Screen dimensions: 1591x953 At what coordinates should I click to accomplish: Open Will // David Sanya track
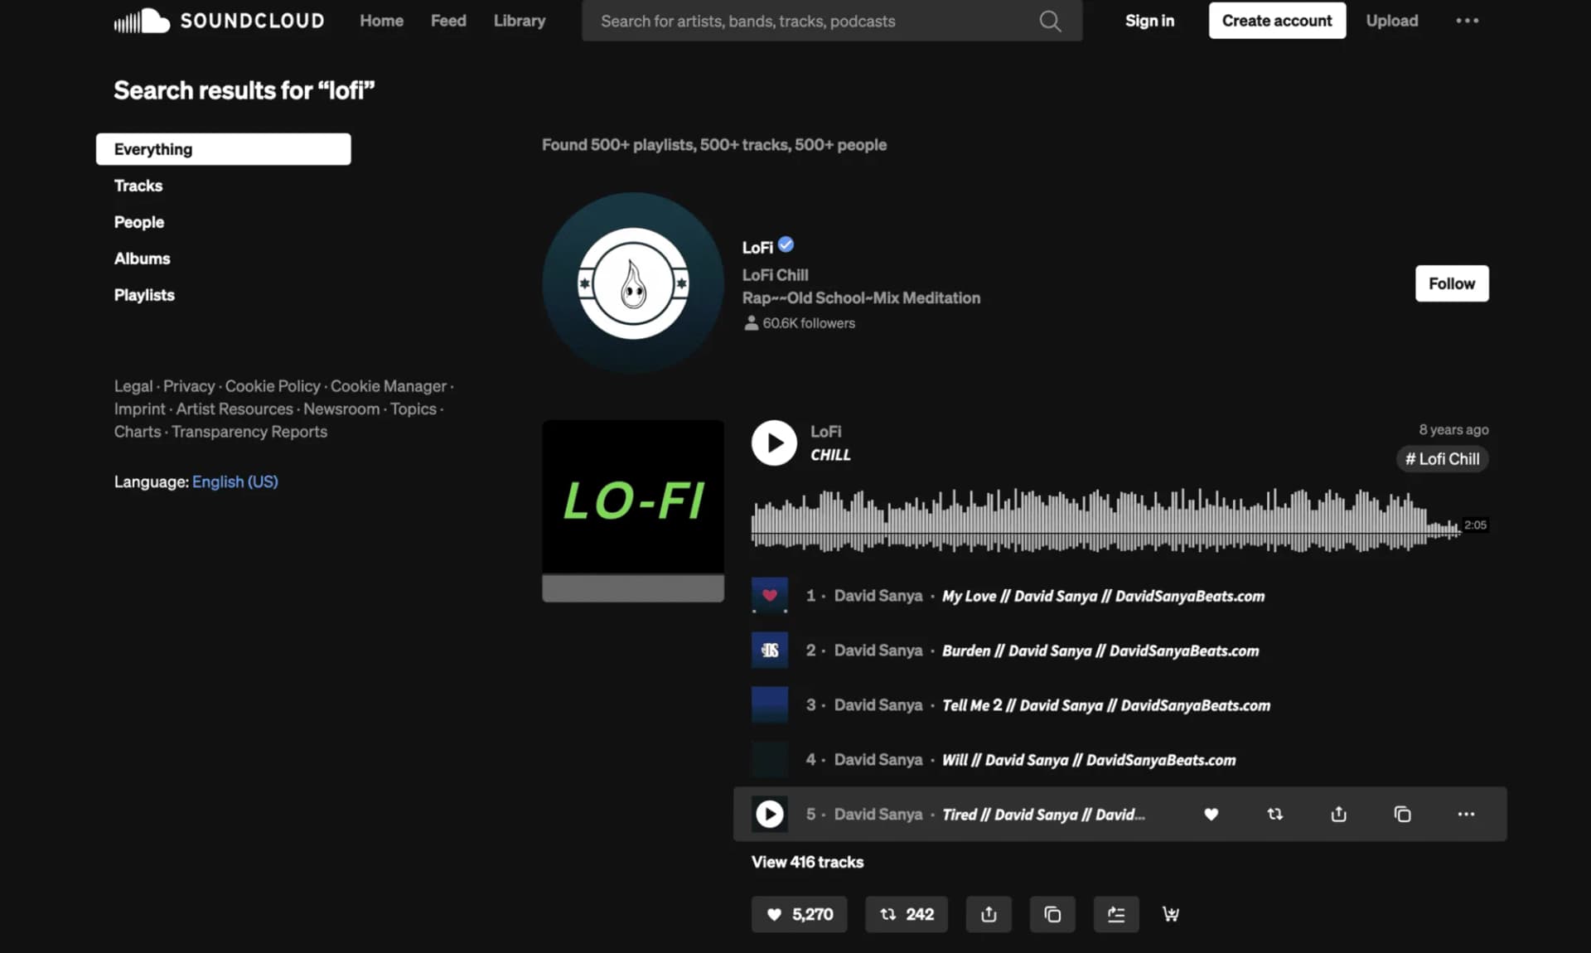(x=1088, y=760)
